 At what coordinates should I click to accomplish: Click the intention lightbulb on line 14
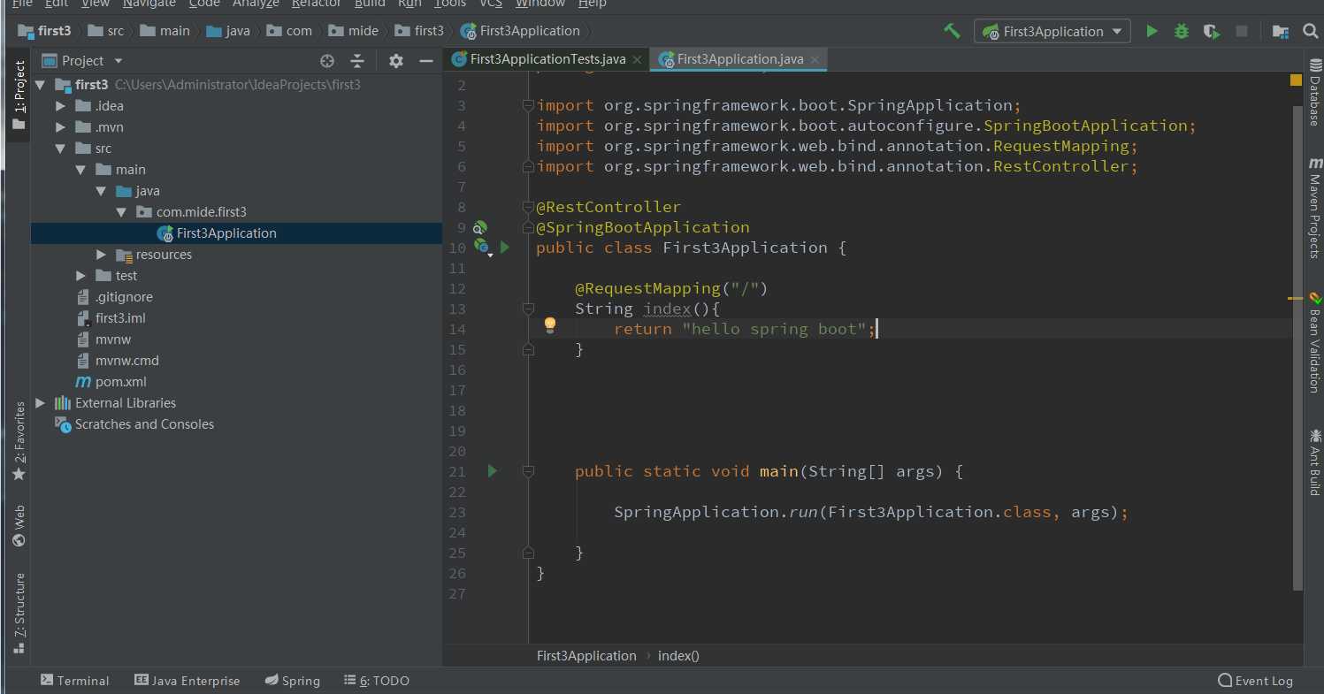549,325
